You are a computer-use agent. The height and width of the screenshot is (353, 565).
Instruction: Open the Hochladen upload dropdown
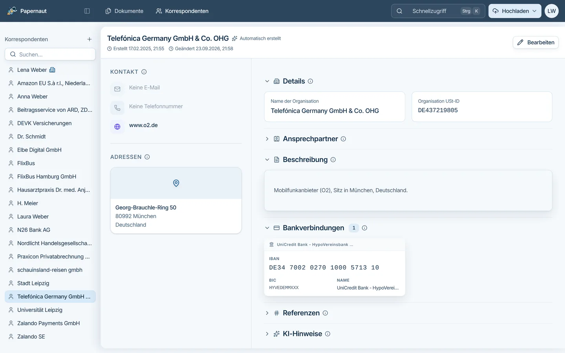pos(515,11)
